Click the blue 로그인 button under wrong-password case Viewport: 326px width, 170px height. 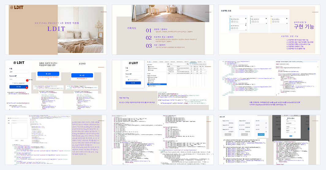coord(48,74)
